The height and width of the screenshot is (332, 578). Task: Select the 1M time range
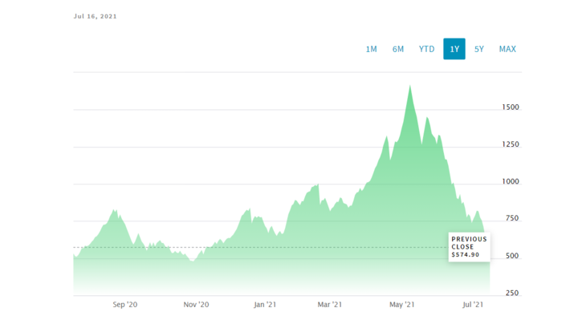(371, 49)
